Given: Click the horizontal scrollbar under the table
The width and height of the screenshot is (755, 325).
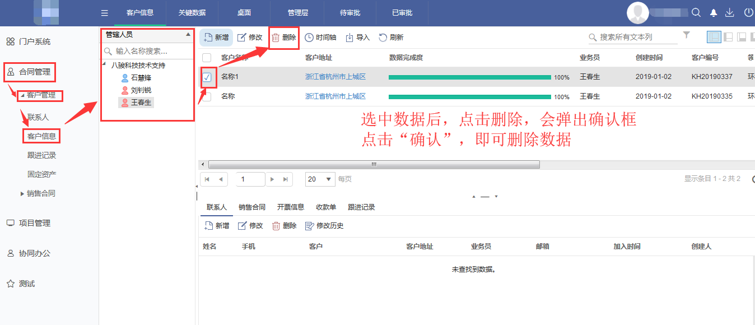Looking at the screenshot, I should tap(374, 165).
